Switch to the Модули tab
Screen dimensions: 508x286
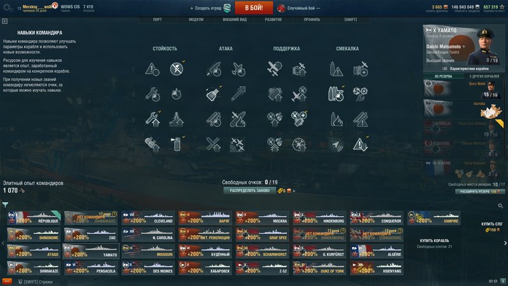coord(196,20)
